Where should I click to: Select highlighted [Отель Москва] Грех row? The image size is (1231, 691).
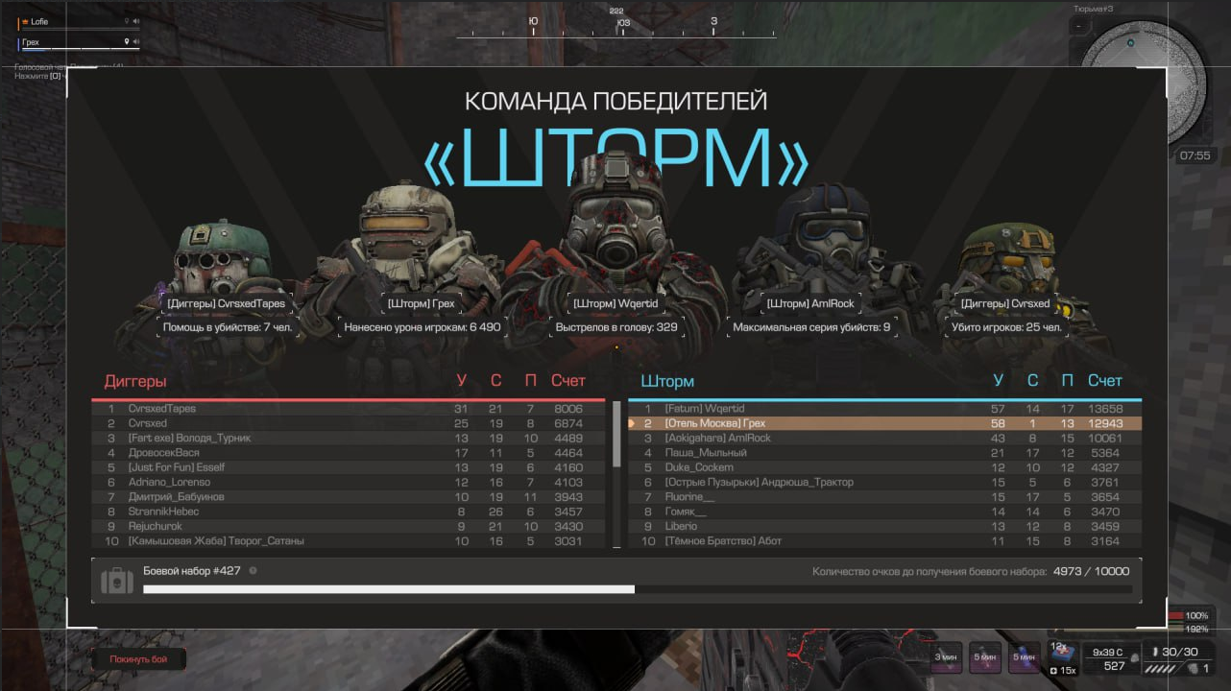coord(885,423)
